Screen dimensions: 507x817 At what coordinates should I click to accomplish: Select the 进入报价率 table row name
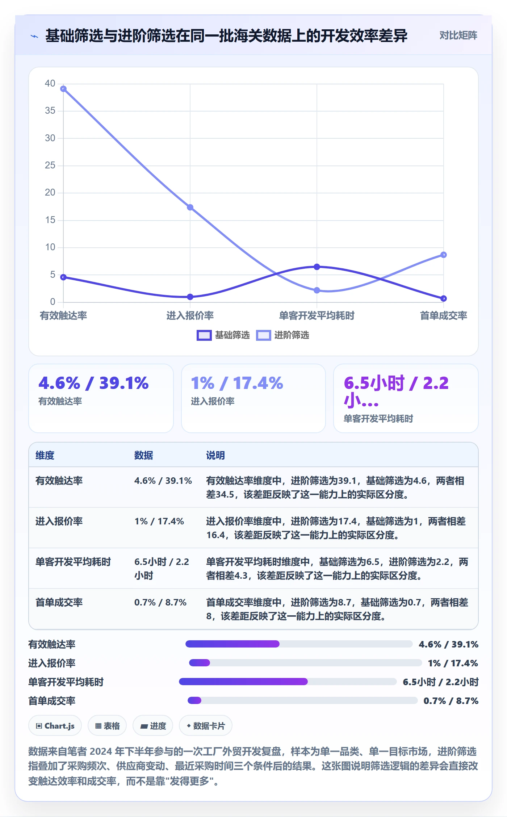[x=59, y=521]
